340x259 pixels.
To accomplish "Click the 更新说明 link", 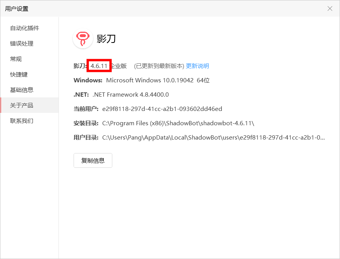I will [197, 66].
